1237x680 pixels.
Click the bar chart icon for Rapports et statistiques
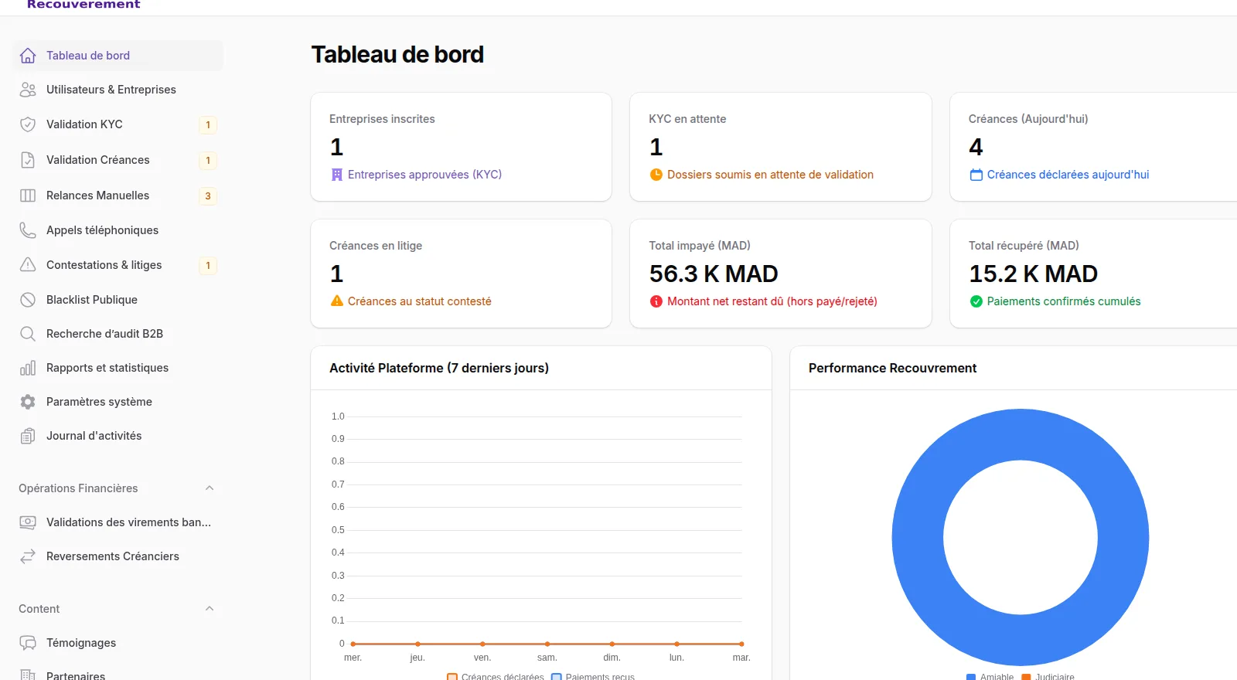[x=28, y=368]
